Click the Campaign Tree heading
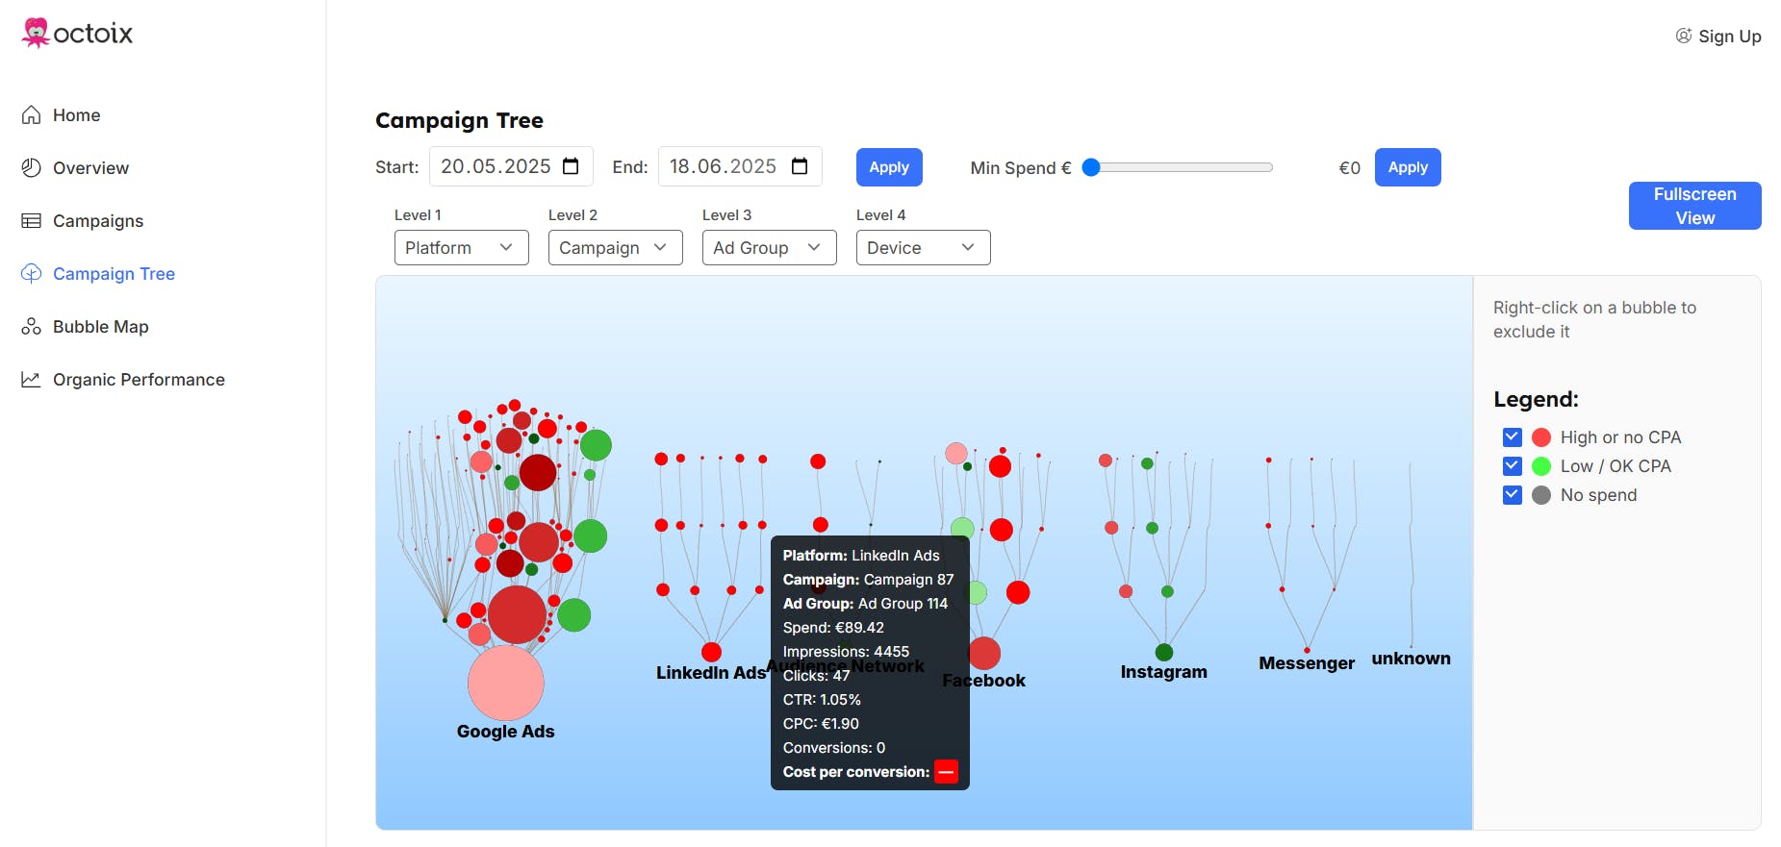 point(459,120)
